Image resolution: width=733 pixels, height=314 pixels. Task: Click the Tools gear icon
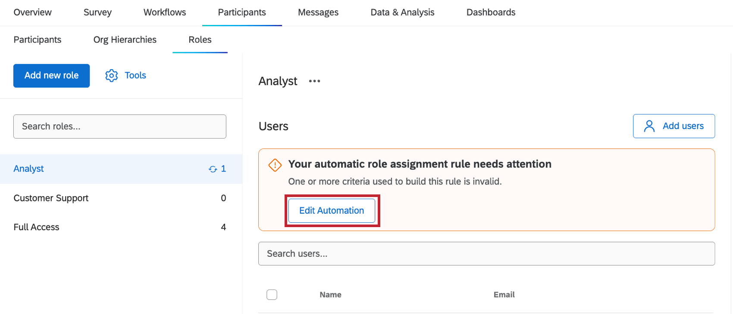pyautogui.click(x=112, y=75)
